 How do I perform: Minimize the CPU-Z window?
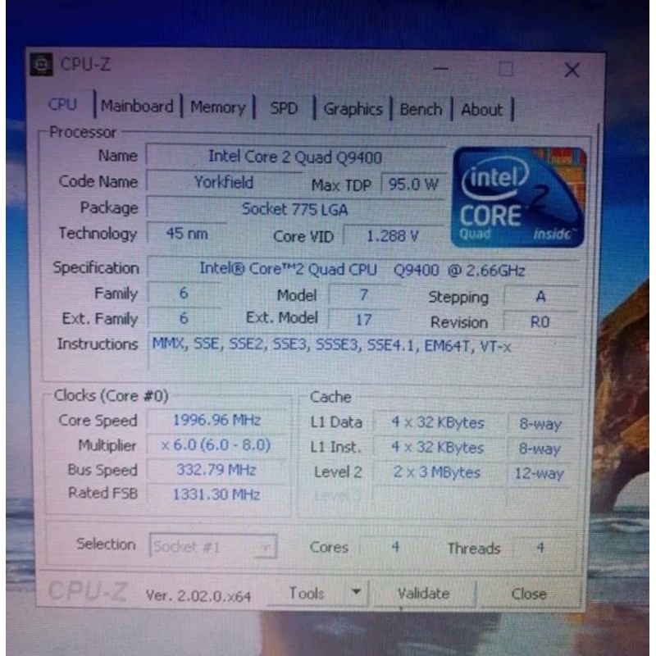[441, 68]
